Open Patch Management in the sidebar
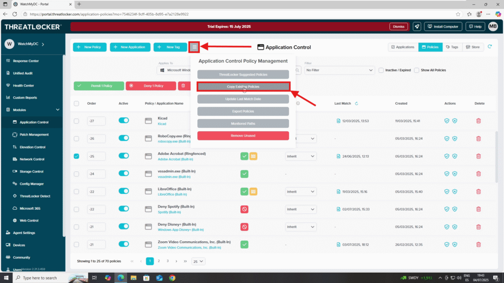Viewport: 504px width, 283px height. pyautogui.click(x=34, y=135)
